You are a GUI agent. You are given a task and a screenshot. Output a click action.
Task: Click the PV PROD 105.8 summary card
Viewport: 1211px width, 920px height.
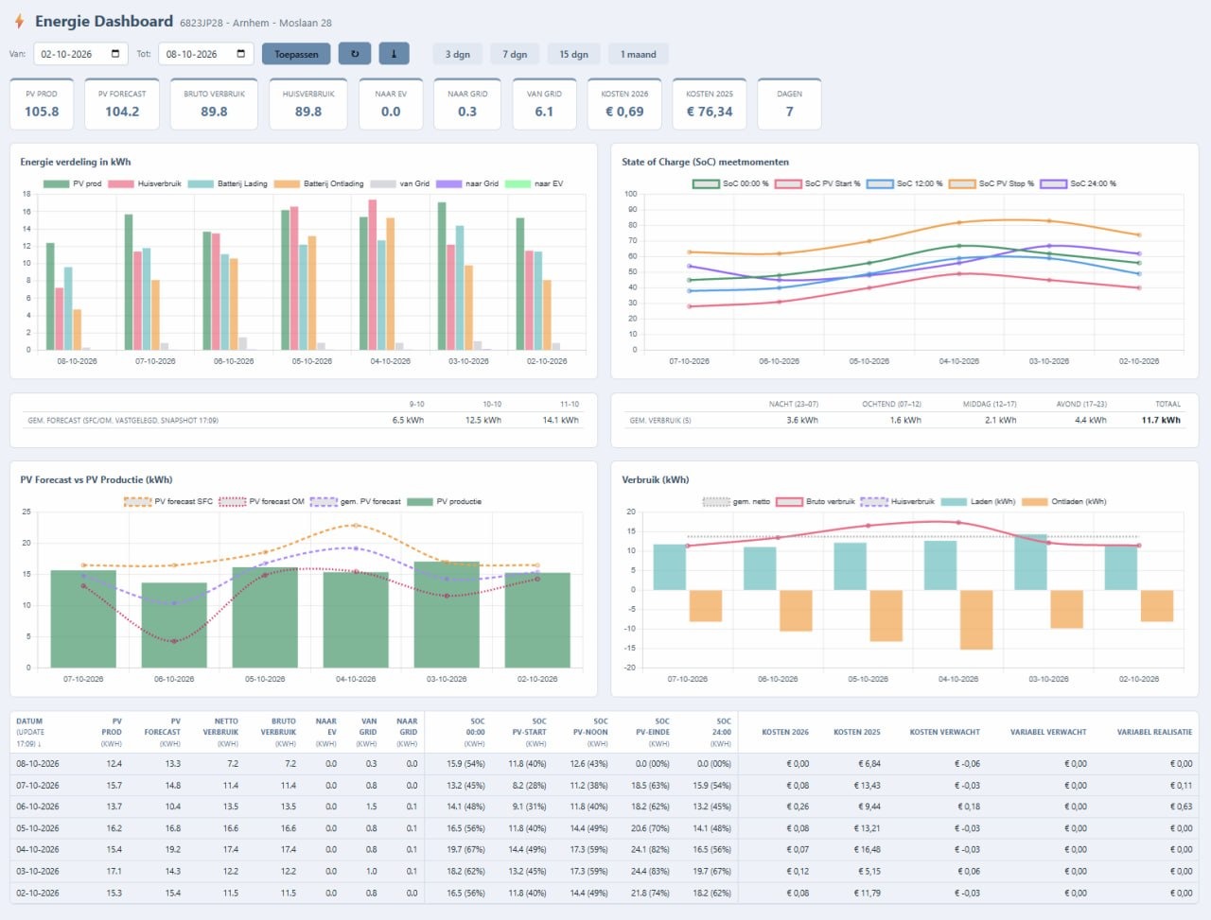coord(42,104)
